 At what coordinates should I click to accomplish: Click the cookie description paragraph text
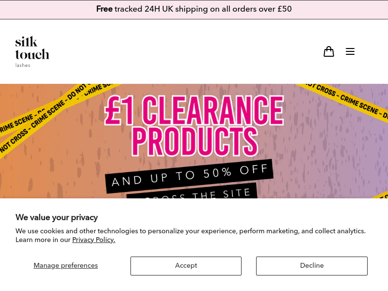(x=190, y=231)
